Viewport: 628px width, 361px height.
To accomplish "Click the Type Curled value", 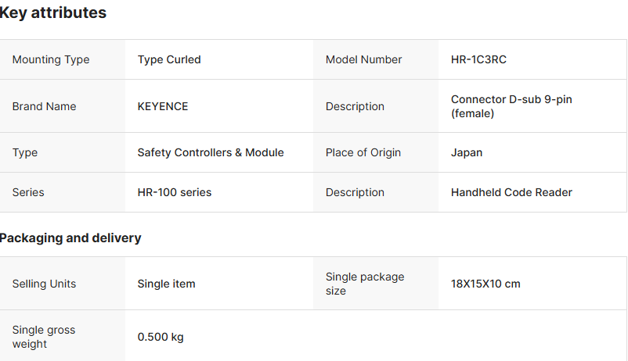I will [169, 59].
